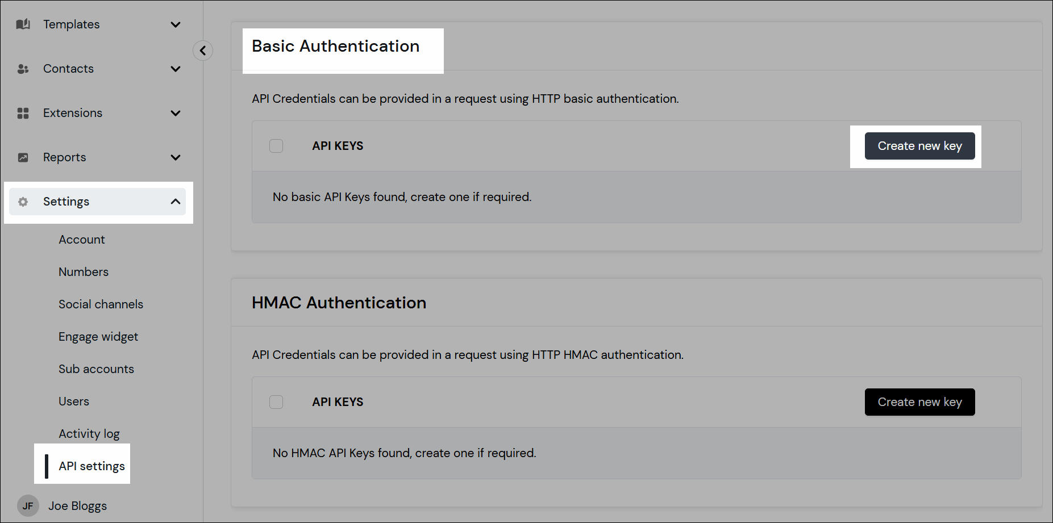Viewport: 1053px width, 523px height.
Task: Check the box beside API KEYS under Basic Authentication
Action: [276, 145]
